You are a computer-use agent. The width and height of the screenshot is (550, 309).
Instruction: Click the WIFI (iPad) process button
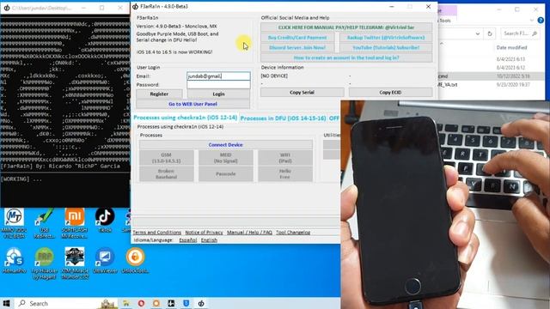[x=285, y=158]
